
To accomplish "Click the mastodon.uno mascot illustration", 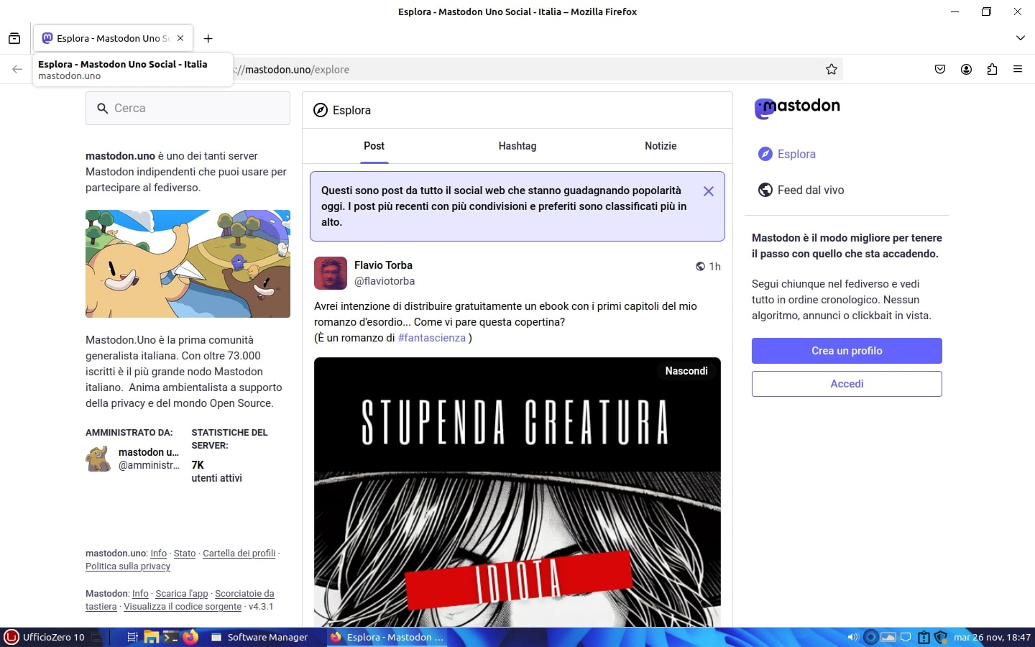I will point(188,264).
